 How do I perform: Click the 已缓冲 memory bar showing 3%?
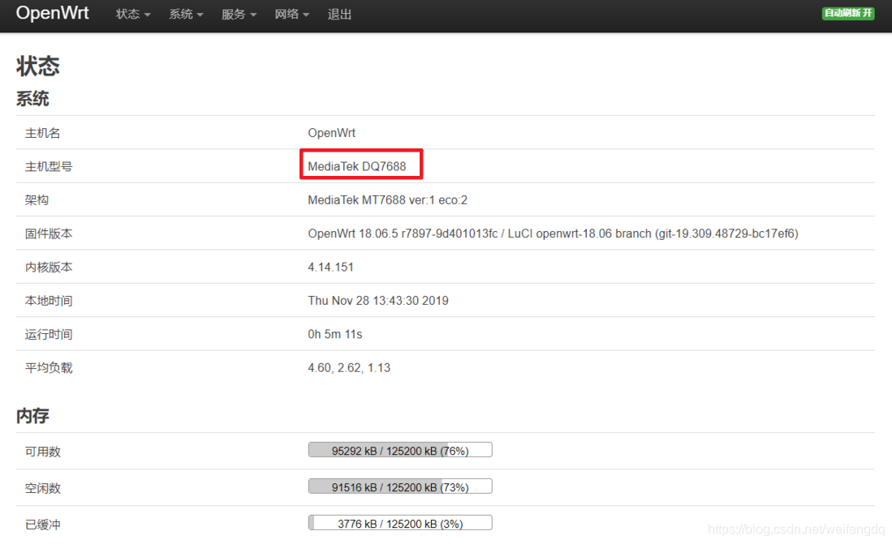point(400,523)
